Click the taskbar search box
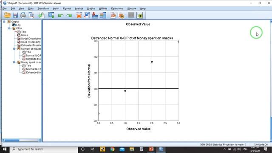 pyautogui.click(x=44, y=149)
